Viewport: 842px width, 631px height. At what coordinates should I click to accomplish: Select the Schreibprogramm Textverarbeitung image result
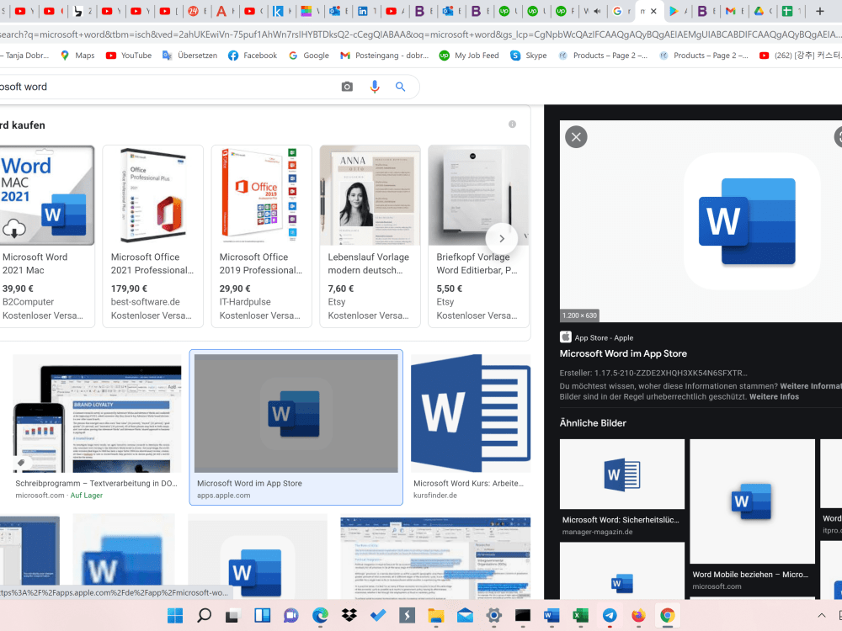97,413
